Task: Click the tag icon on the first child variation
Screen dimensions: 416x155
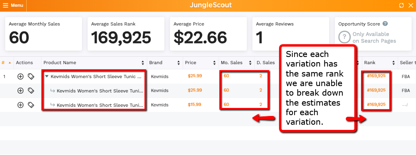Action: 31,91
